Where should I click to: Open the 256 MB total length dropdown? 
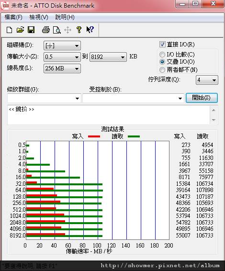[62, 68]
